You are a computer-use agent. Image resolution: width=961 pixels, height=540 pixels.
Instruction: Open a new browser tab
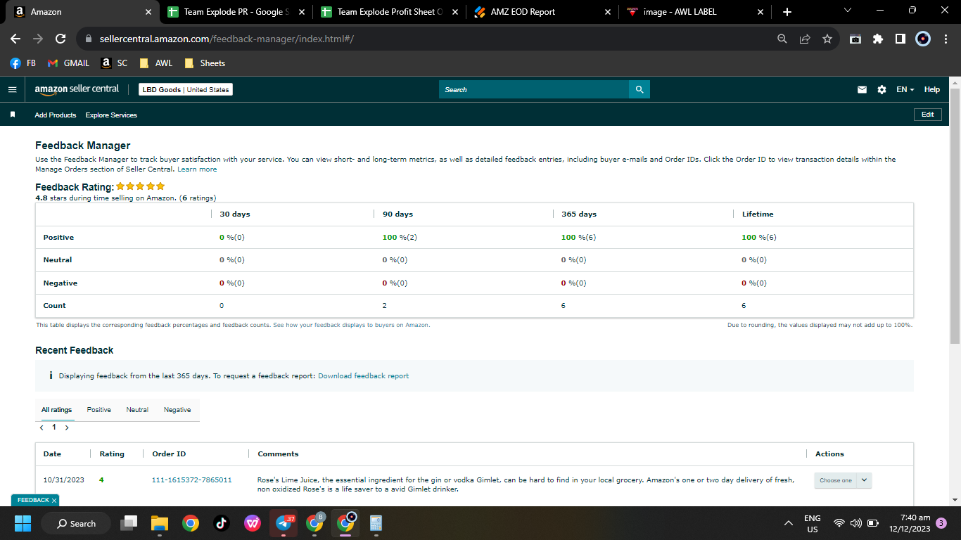point(787,12)
